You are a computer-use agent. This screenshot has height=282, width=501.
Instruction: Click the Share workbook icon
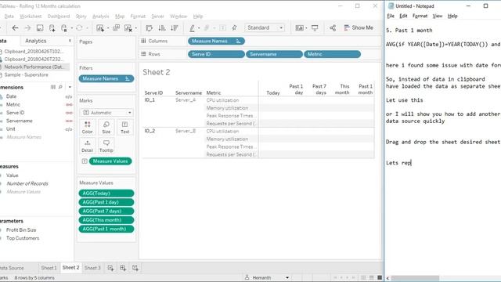(x=333, y=28)
